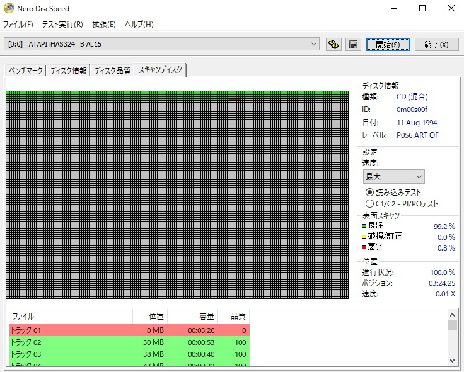Click トラック 02 position 30 MB
Image resolution: width=464 pixels, height=372 pixels.
153,342
